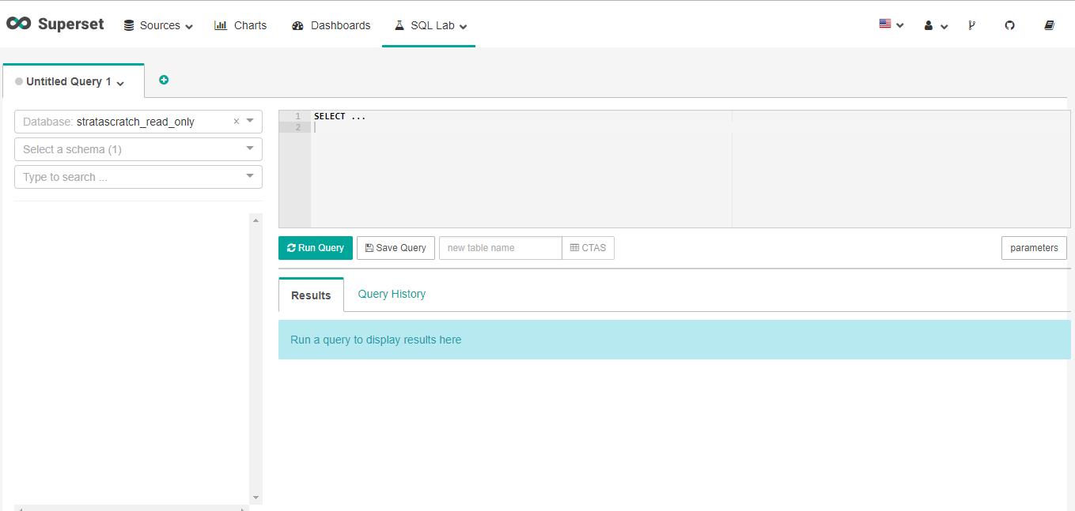Add a new query tab

click(x=164, y=80)
